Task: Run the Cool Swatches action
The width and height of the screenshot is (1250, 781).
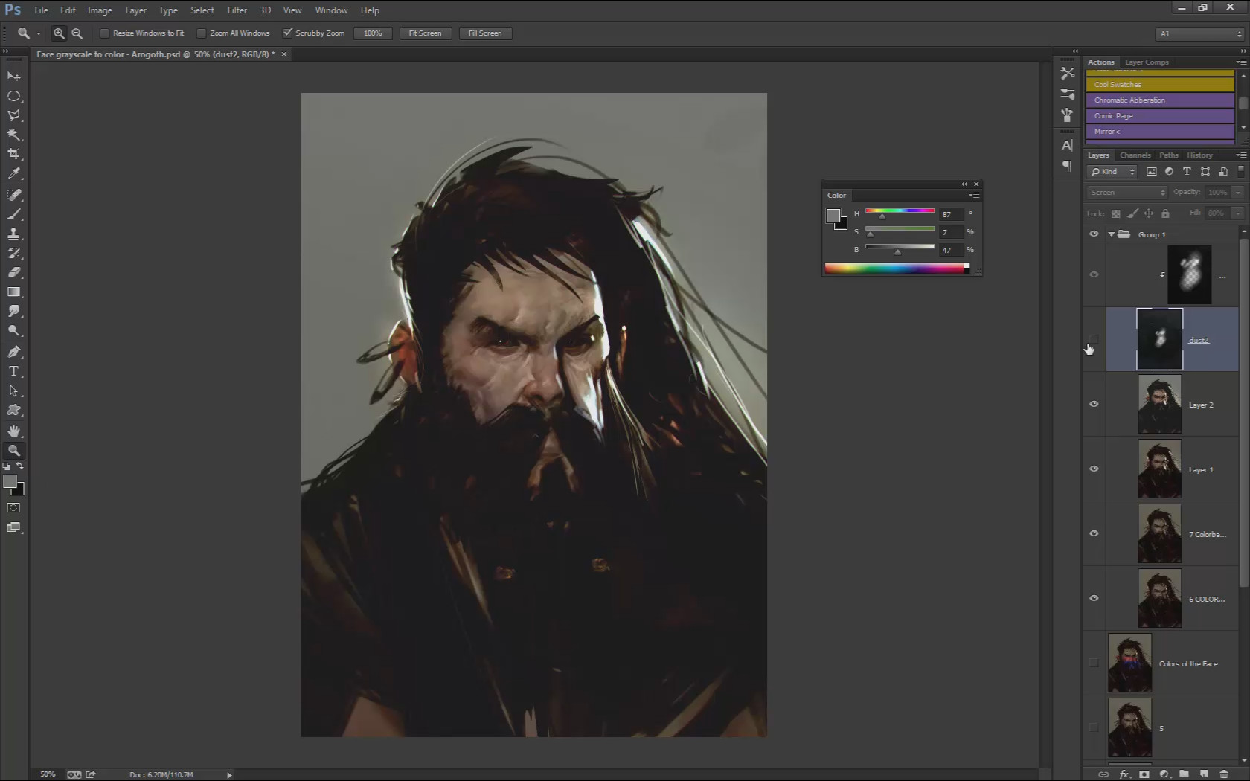Action: tap(1159, 85)
